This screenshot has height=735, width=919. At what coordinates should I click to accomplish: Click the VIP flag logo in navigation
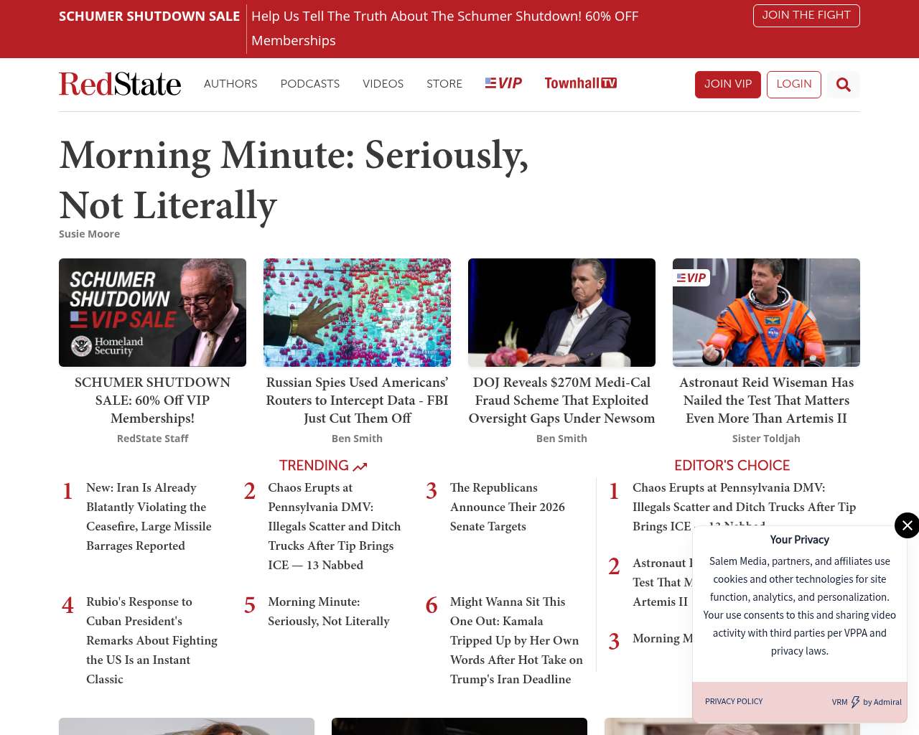pos(503,83)
